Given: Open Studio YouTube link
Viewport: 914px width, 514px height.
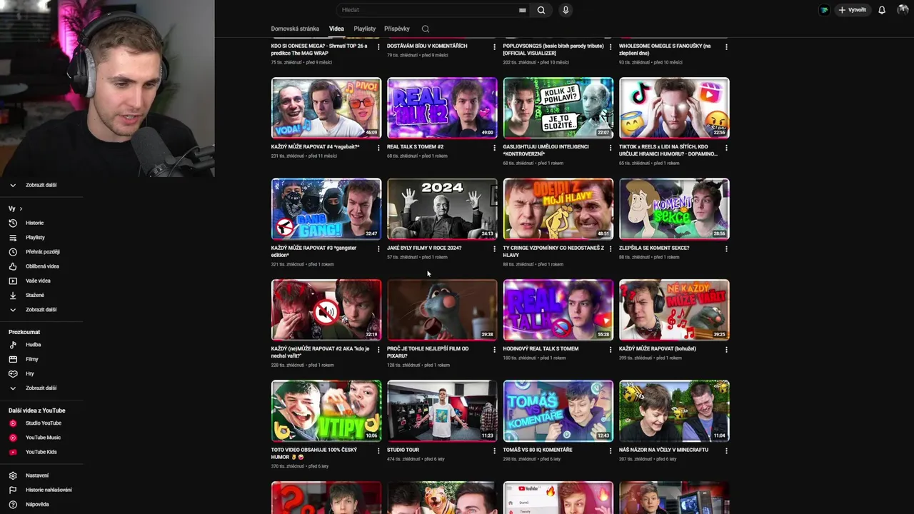Looking at the screenshot, I should pos(41,423).
